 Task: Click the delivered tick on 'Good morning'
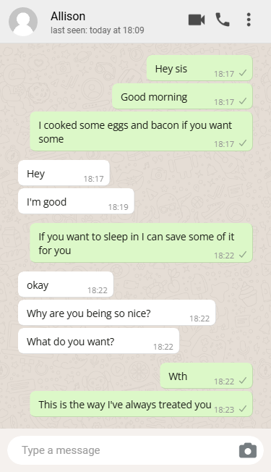243,101
